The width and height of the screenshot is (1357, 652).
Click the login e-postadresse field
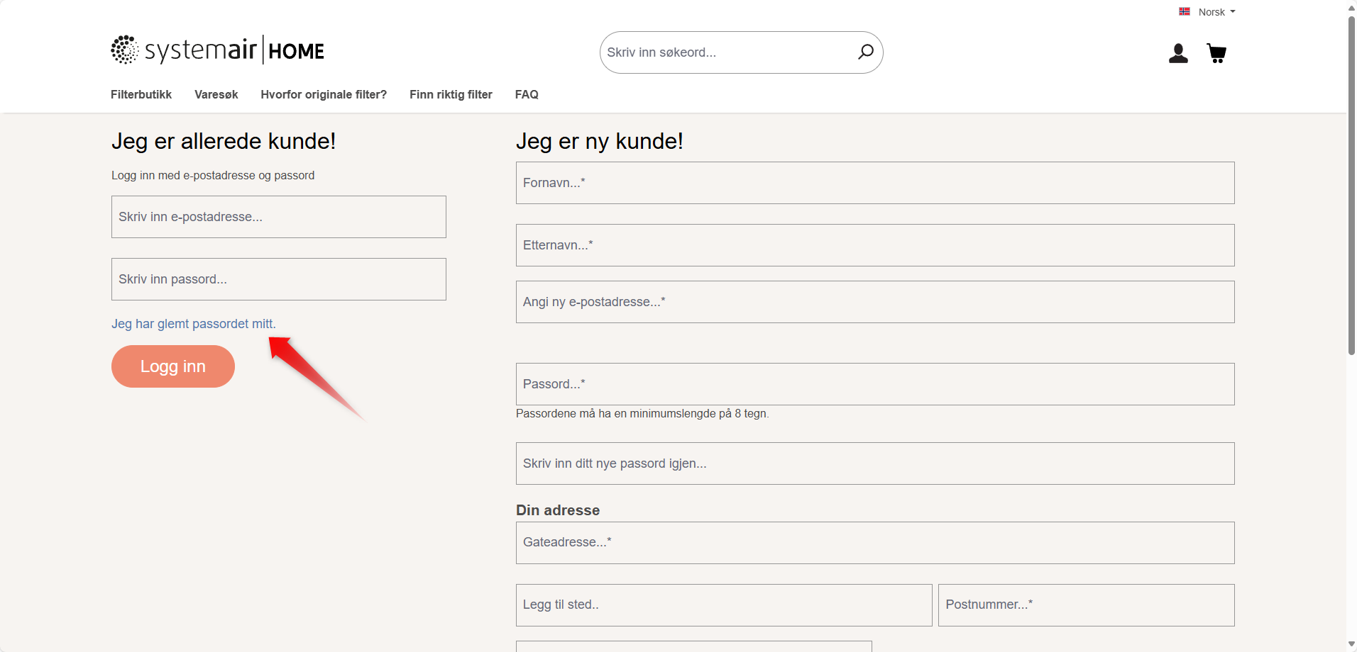point(278,217)
